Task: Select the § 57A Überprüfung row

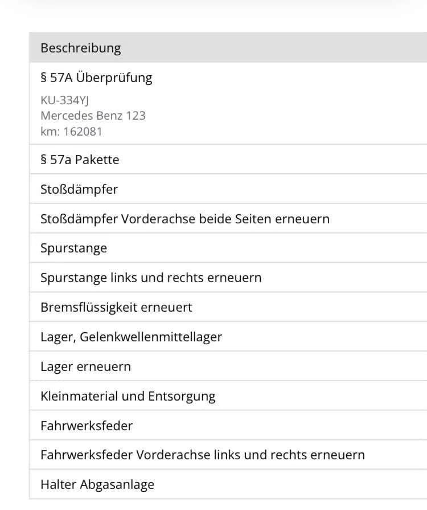Action: pyautogui.click(x=228, y=104)
